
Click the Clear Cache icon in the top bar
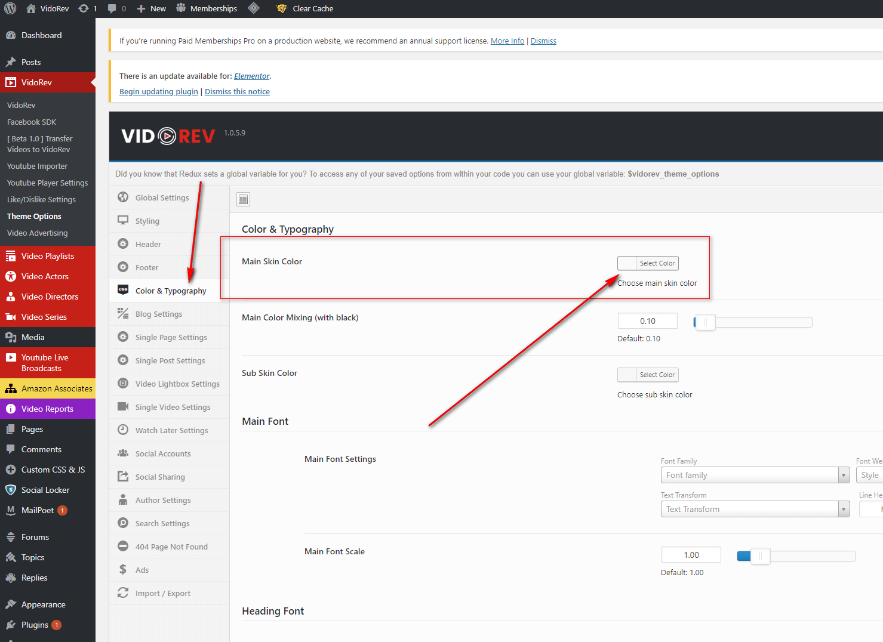(x=282, y=8)
